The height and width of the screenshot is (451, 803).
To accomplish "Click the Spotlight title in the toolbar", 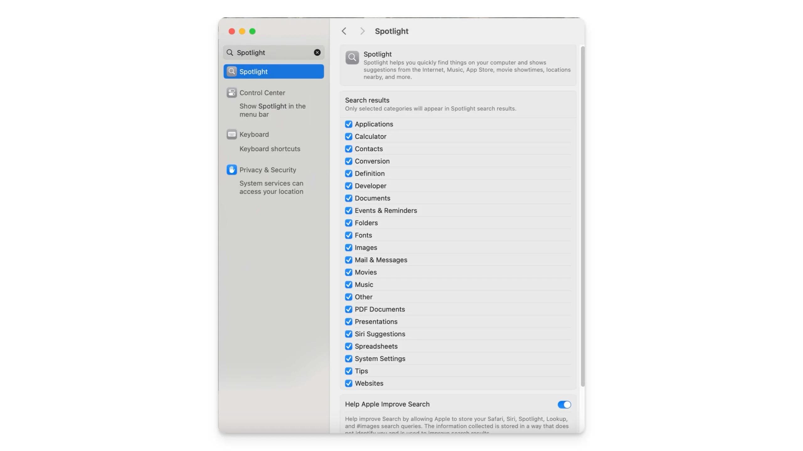I will (x=391, y=31).
